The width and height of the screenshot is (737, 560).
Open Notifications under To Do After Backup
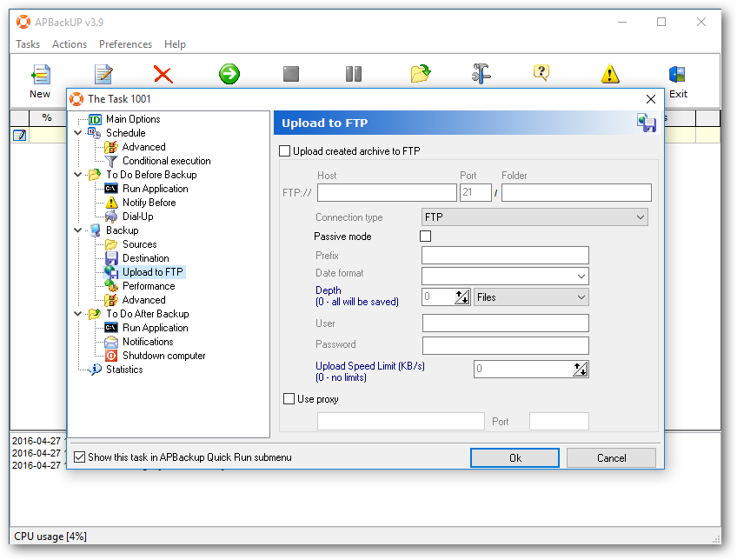coord(148,342)
